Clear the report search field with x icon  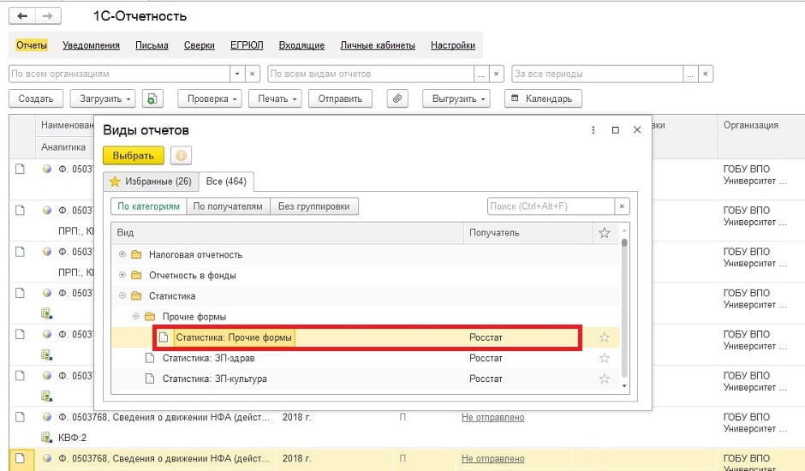pos(623,206)
